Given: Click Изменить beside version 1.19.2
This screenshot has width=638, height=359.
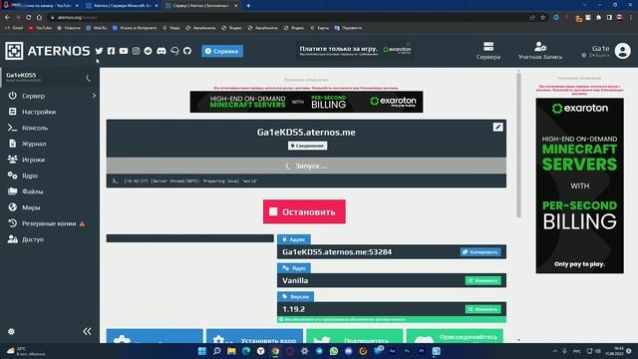Looking at the screenshot, I should tap(482, 309).
